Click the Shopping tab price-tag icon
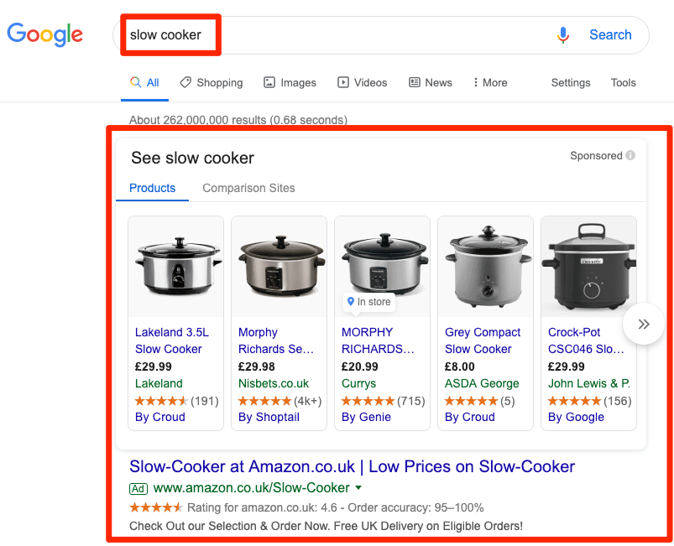674x546 pixels. (x=185, y=82)
